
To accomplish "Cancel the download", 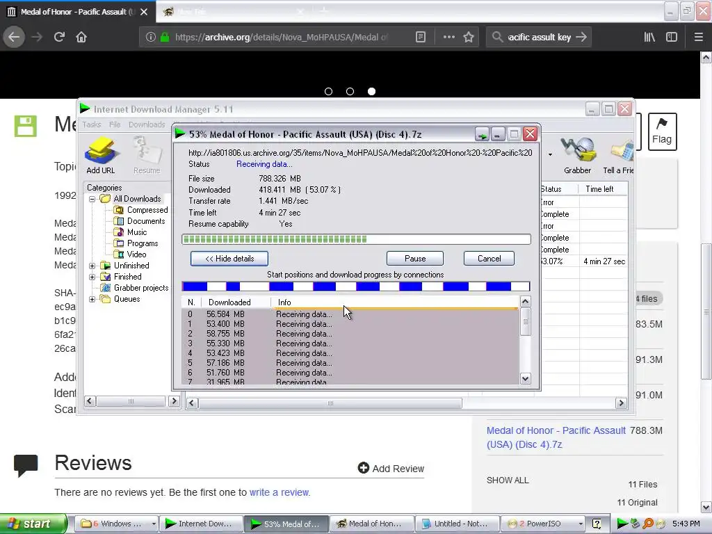I will pos(489,259).
